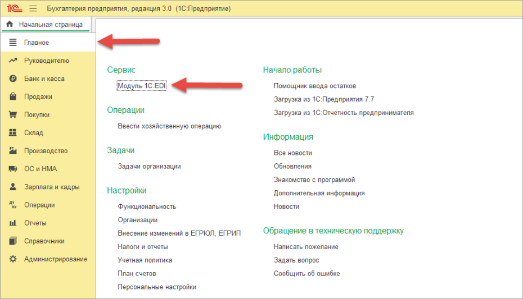This screenshot has height=299, width=523.
Task: Open the hamburger main menu in title bar
Action: pos(33,8)
